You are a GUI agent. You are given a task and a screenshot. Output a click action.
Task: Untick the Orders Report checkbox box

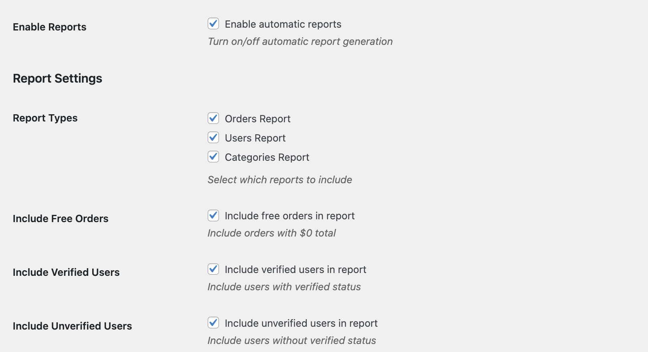[213, 118]
